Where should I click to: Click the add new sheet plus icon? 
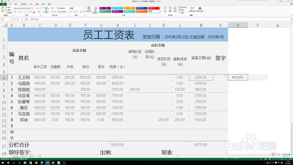pos(40,156)
